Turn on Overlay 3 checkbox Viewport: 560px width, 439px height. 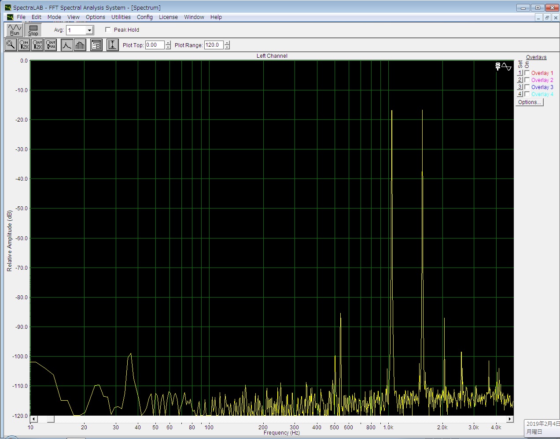pos(527,87)
